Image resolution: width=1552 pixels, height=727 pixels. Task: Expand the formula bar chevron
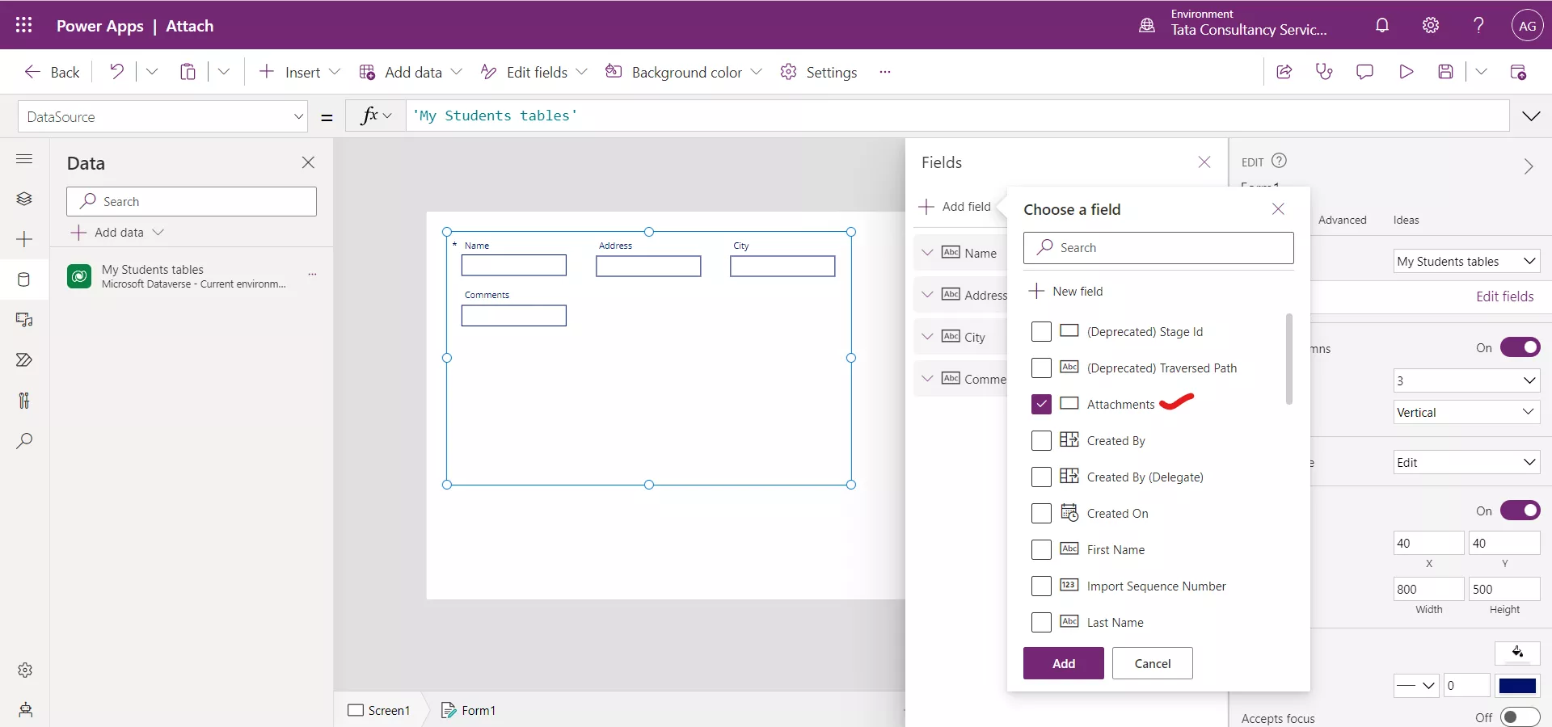(x=1531, y=116)
